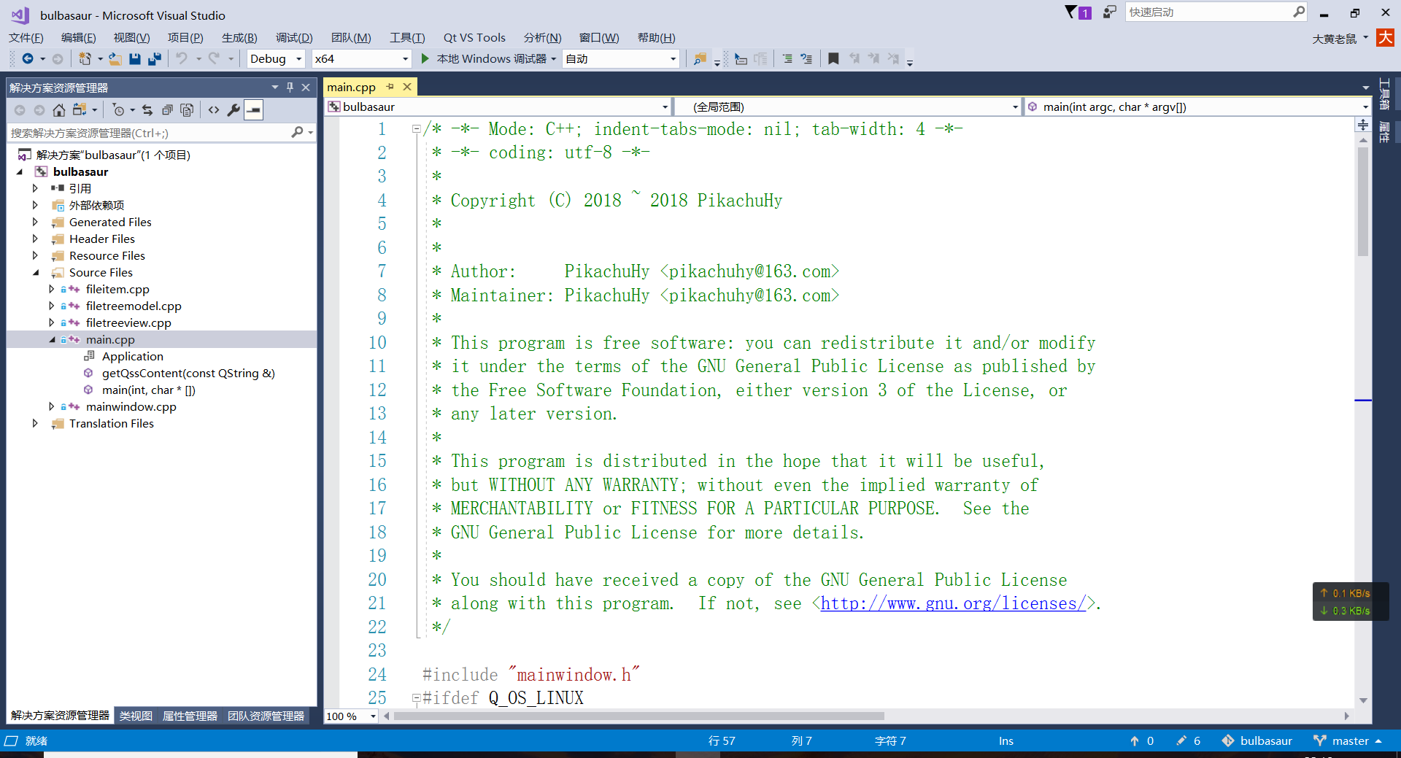This screenshot has width=1401, height=758.
Task: Select filetreemodel.cpp in the solution tree
Action: [134, 306]
